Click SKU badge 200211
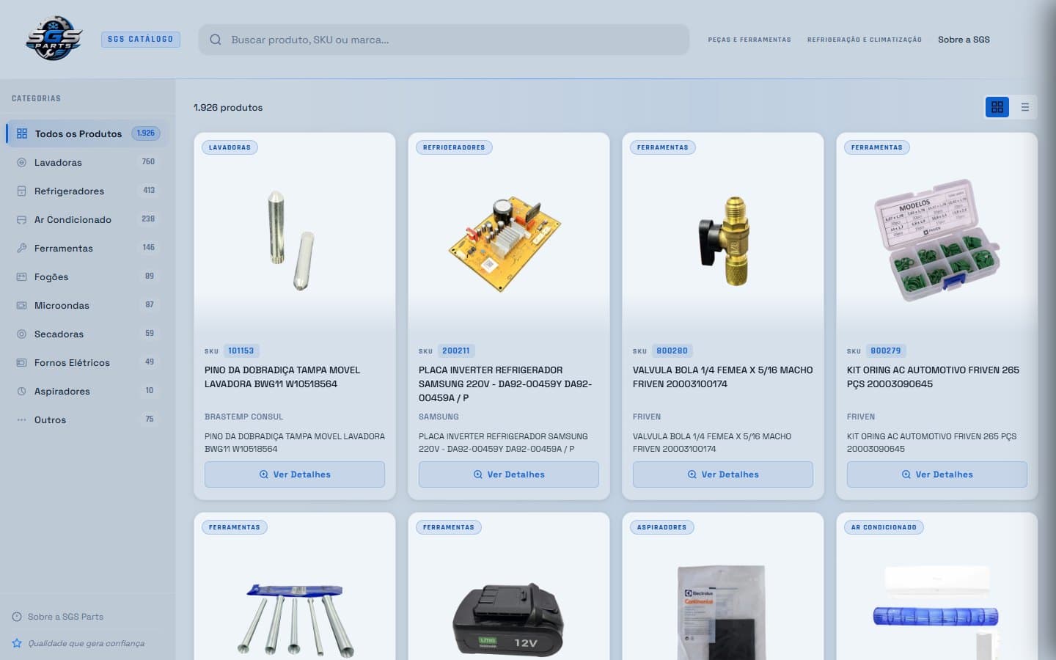The width and height of the screenshot is (1056, 660). (455, 351)
